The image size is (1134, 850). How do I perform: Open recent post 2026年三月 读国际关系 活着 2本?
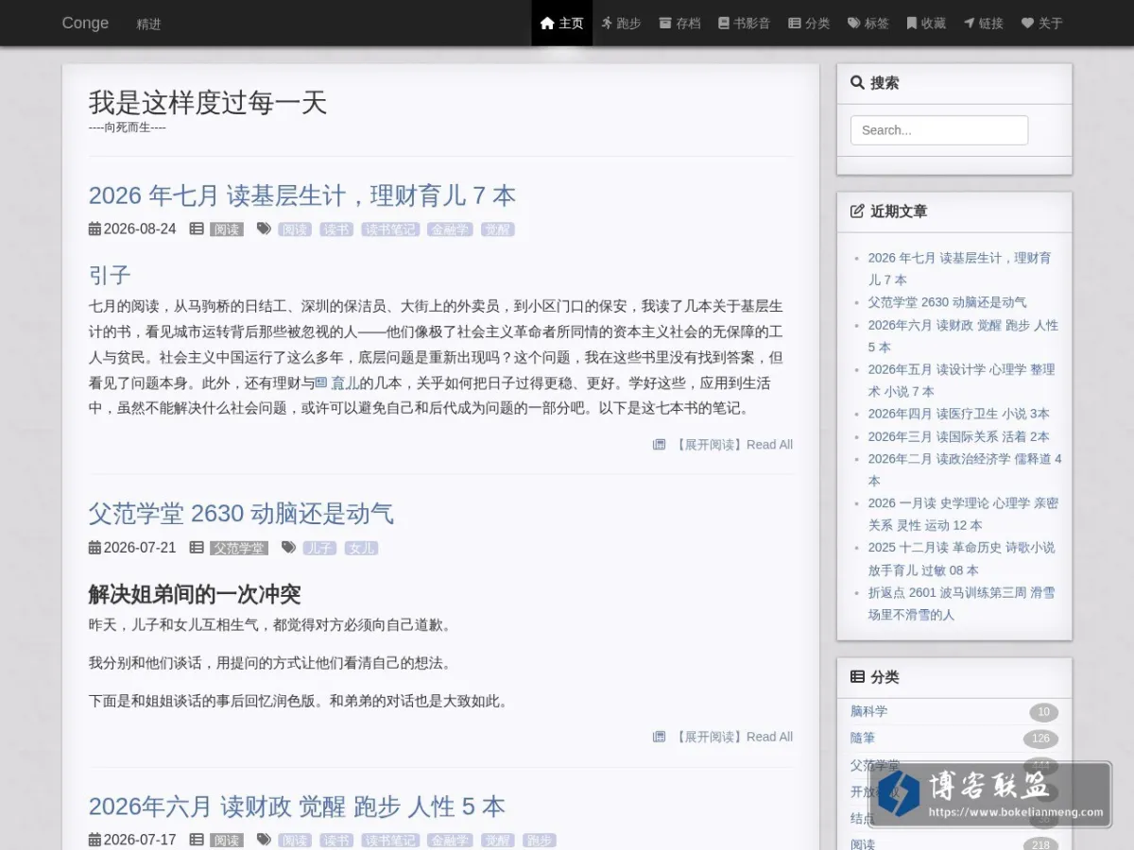[958, 435]
